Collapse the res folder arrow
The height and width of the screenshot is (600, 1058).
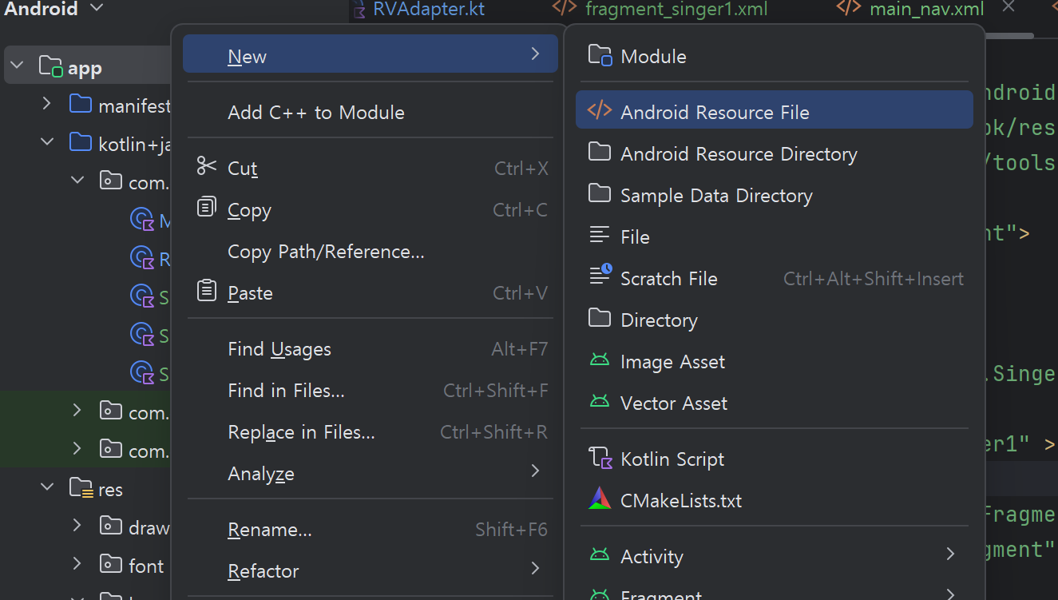coord(47,487)
